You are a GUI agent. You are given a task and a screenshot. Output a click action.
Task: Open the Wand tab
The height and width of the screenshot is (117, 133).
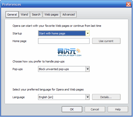coord(25,15)
